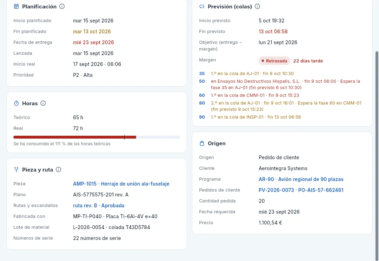Click the queue icon in Previsión header
379x261 pixels.
202,7
